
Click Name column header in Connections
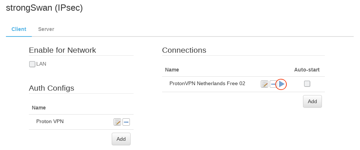(x=172, y=69)
